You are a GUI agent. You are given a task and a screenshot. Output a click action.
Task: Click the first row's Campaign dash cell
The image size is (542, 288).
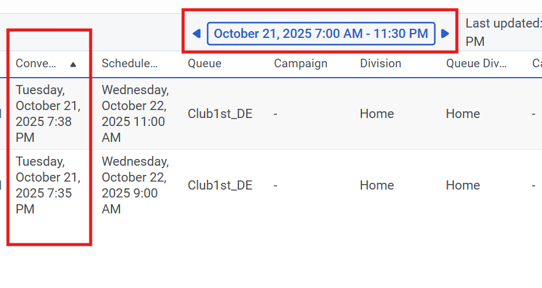[x=276, y=114]
